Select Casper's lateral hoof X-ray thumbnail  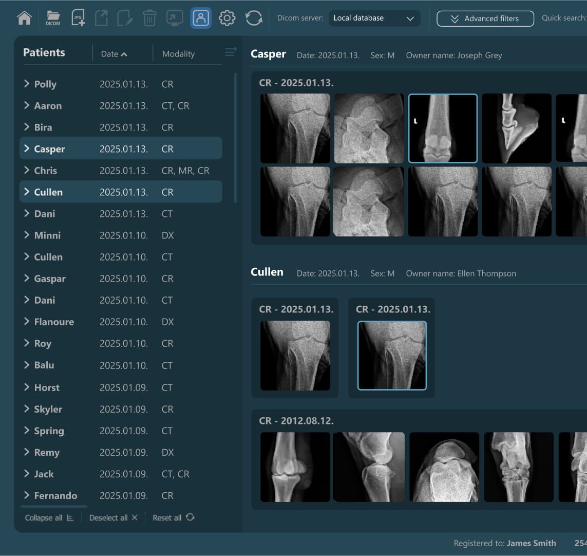pos(517,128)
